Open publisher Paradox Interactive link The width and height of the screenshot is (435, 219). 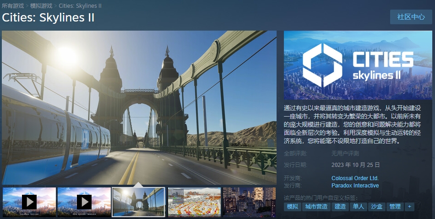click(355, 186)
